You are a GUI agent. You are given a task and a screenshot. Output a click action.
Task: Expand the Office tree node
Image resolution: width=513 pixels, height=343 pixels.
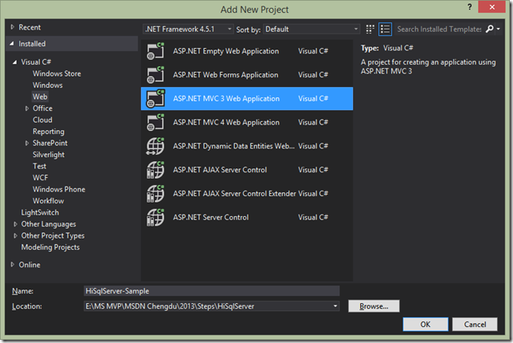pyautogui.click(x=27, y=108)
